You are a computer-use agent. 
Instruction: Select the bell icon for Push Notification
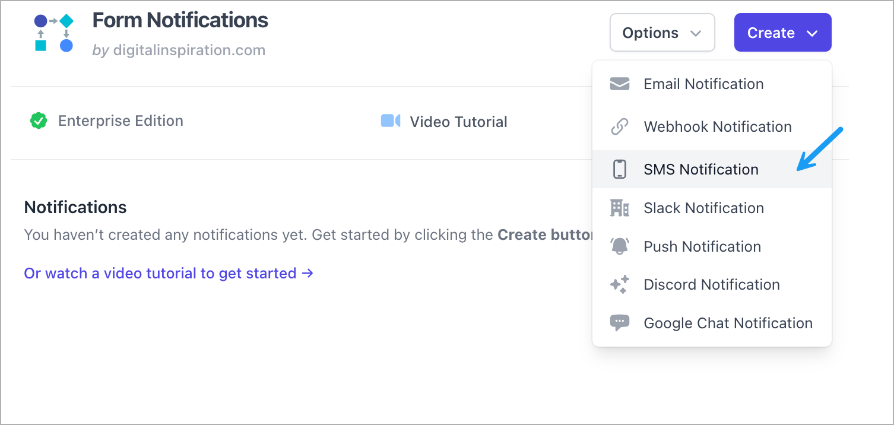click(619, 246)
